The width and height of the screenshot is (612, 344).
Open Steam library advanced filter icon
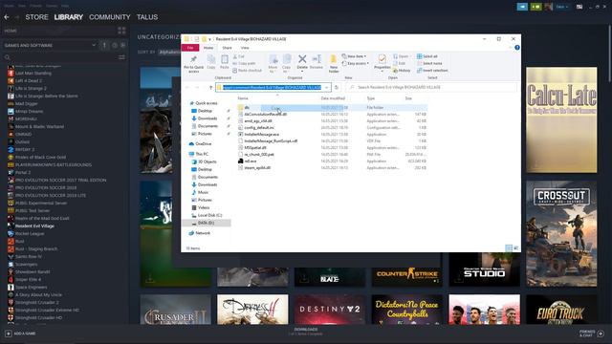click(x=121, y=57)
